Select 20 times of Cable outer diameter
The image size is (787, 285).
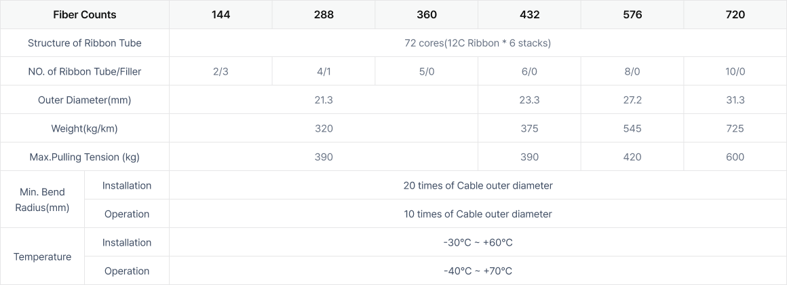(478, 186)
